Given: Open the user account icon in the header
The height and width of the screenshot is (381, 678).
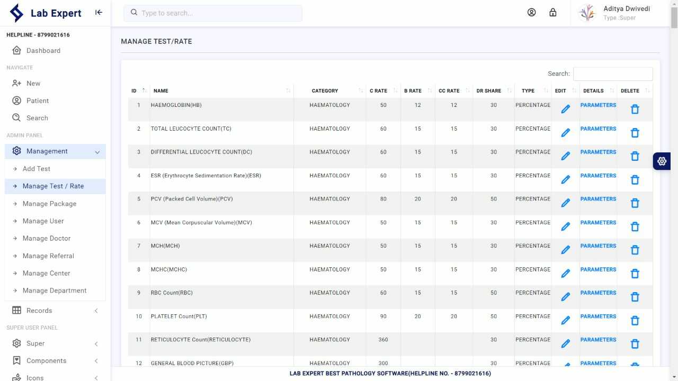Looking at the screenshot, I should (x=531, y=12).
